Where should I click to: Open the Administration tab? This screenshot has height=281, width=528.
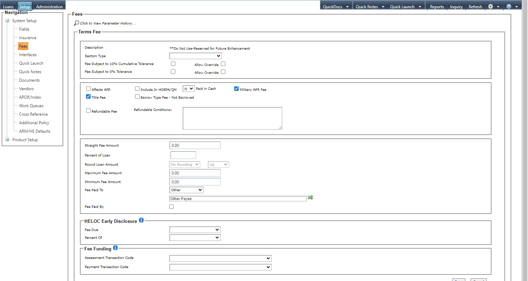click(x=49, y=6)
